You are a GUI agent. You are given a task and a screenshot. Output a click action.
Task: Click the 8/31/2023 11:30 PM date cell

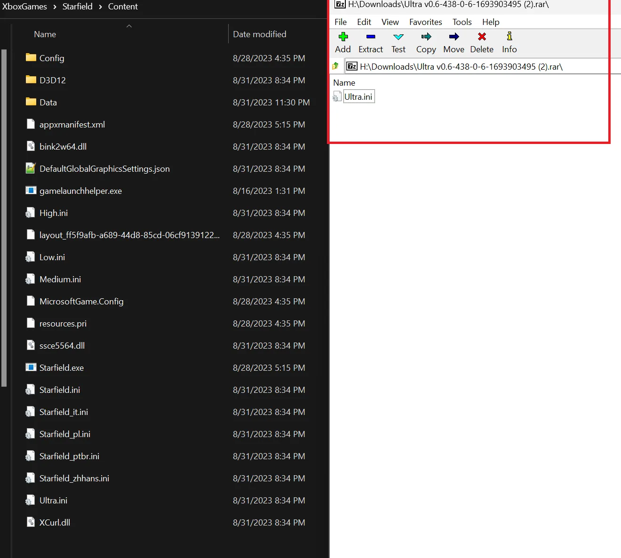pos(271,102)
